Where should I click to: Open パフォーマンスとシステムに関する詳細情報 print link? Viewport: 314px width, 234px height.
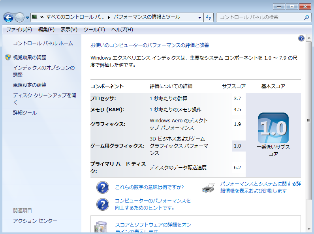[x=261, y=187]
